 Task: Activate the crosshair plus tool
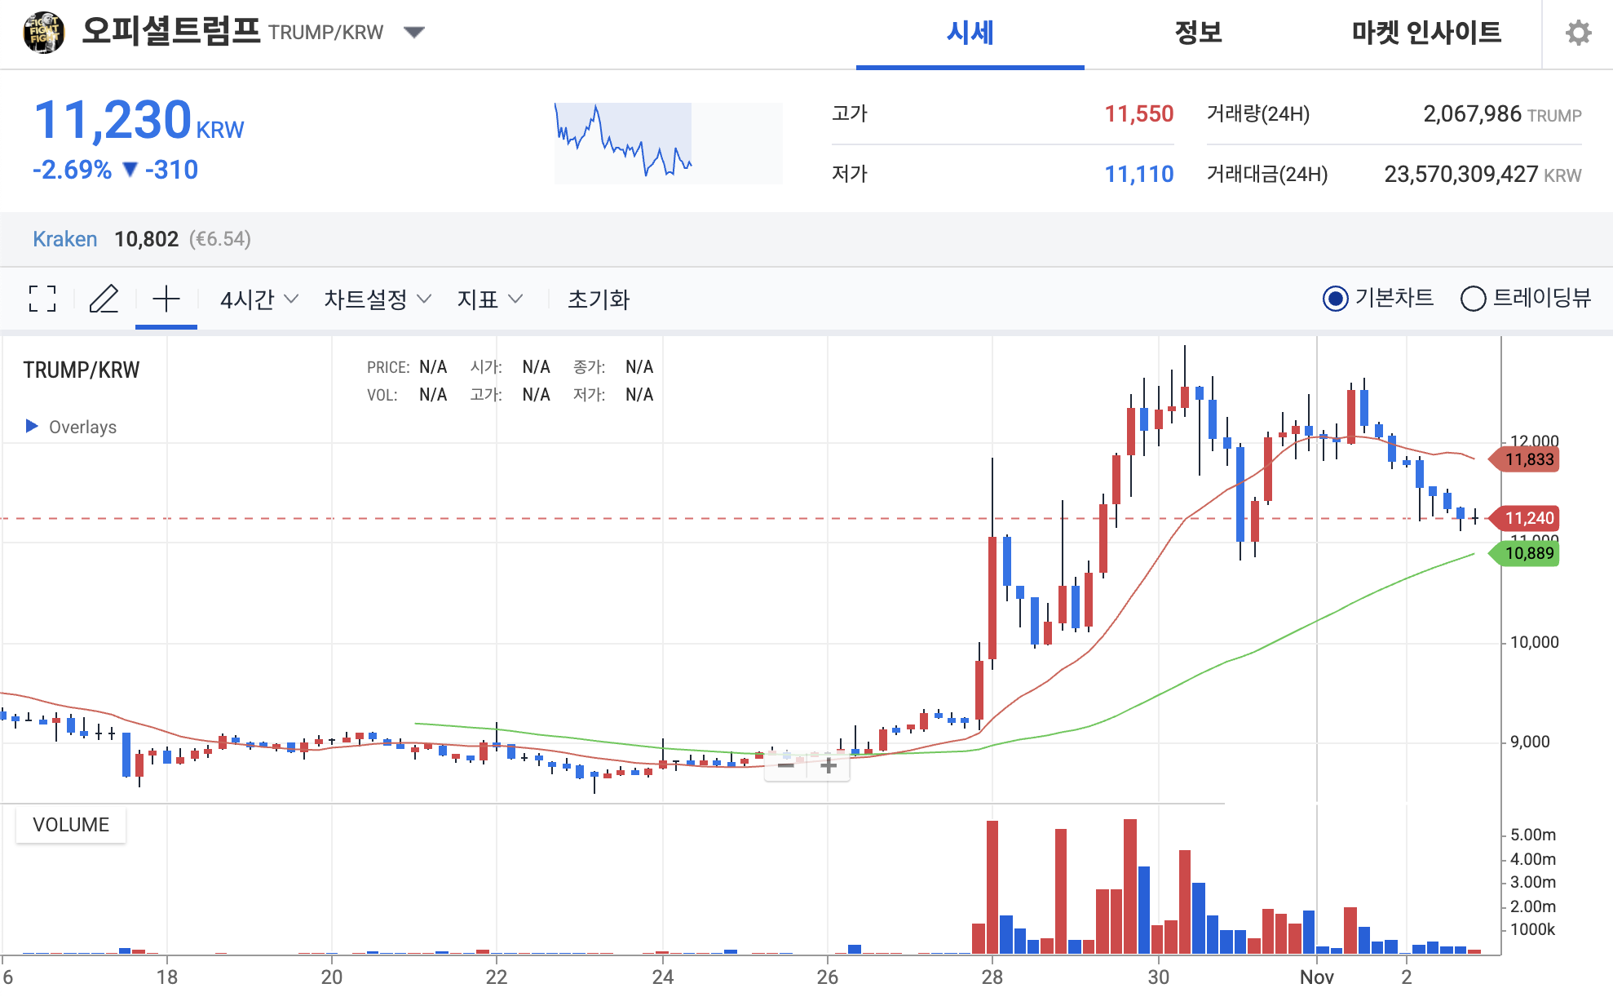click(x=166, y=299)
